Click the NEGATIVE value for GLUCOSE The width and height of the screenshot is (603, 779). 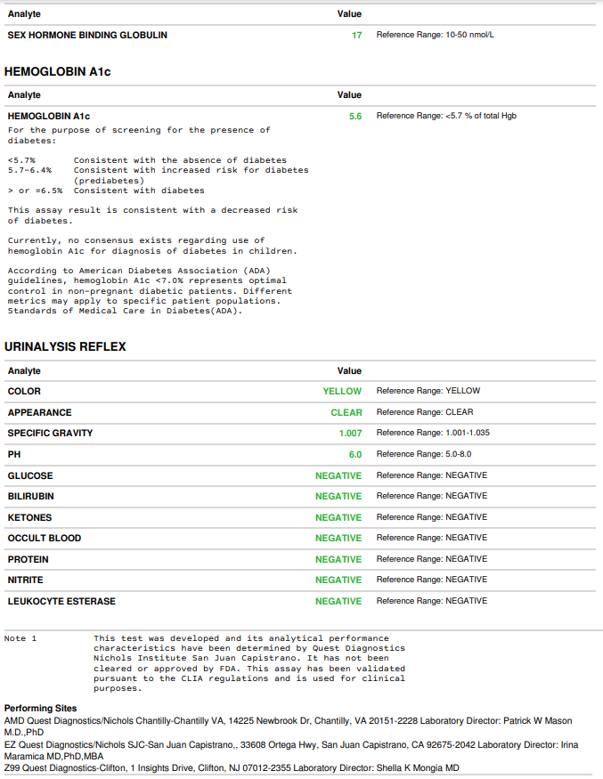coord(338,476)
